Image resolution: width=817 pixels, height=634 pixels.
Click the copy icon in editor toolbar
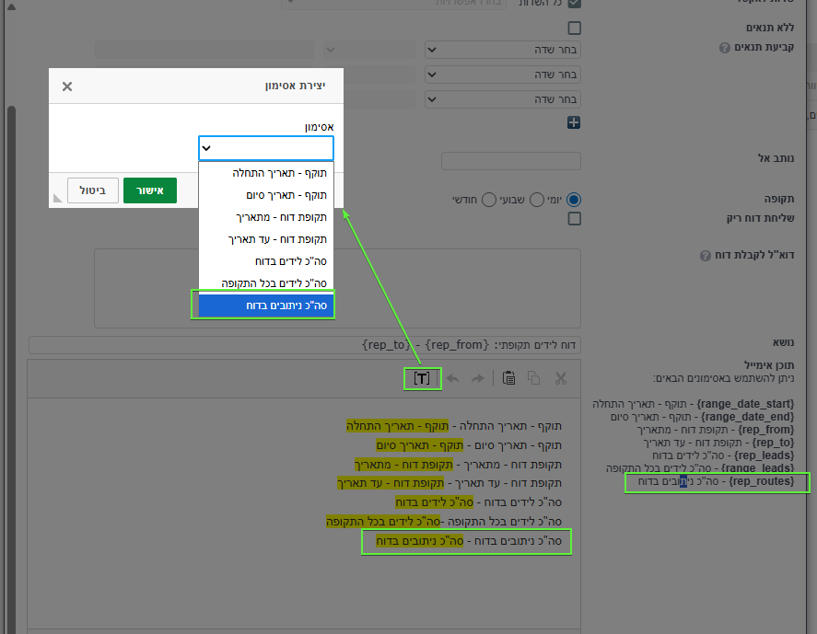point(534,378)
